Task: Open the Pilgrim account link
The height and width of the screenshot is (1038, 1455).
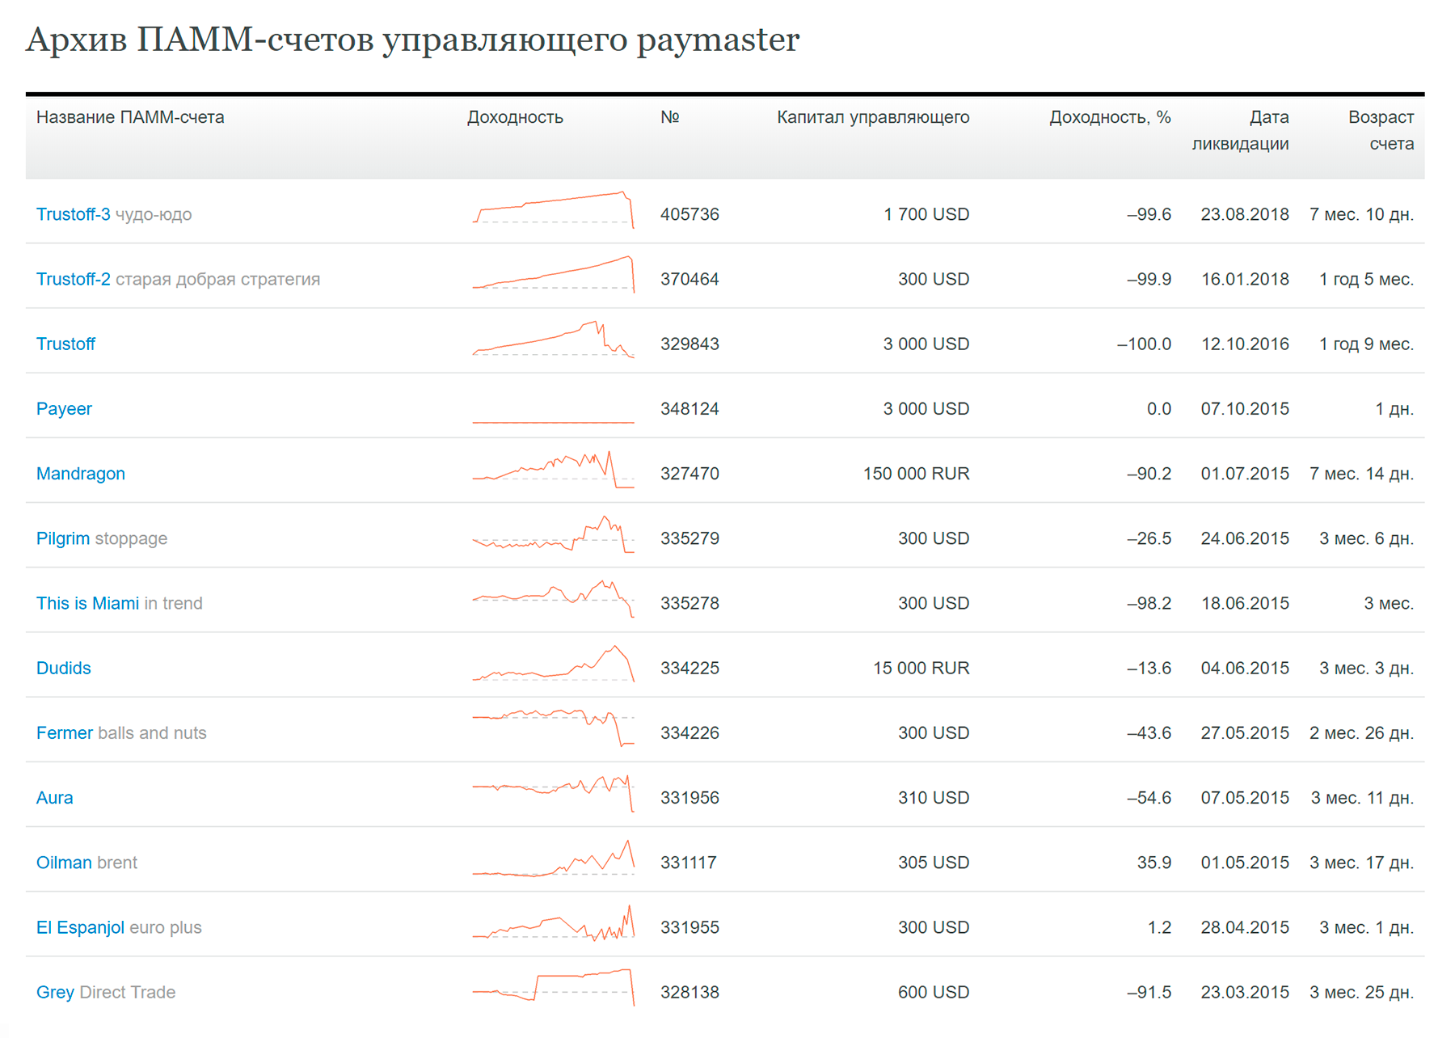Action: click(63, 538)
